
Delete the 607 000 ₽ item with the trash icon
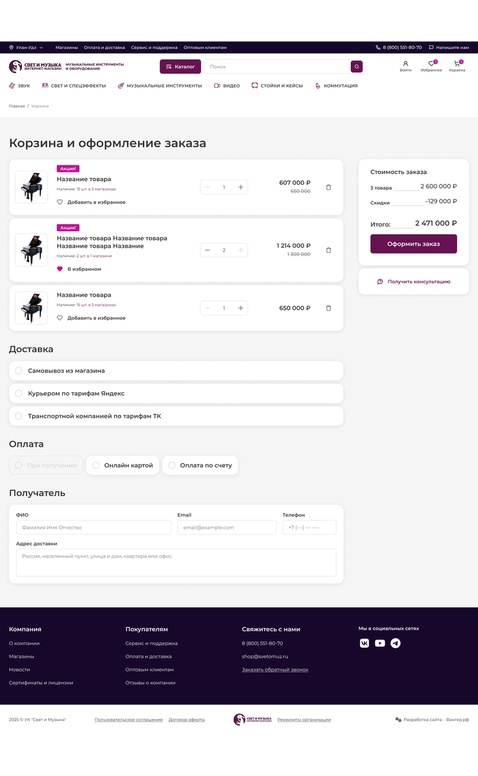click(x=329, y=187)
